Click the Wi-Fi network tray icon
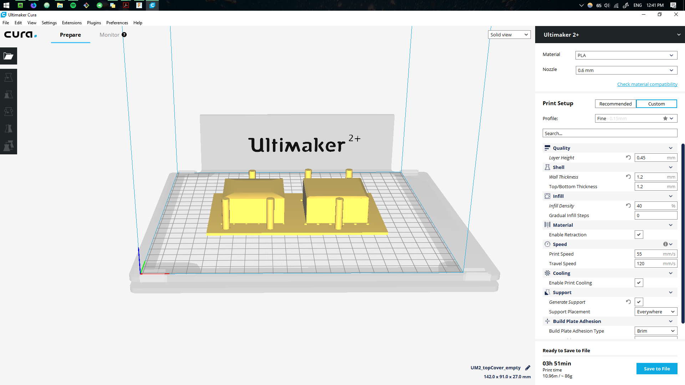Viewport: 685px width, 385px height. [x=616, y=5]
